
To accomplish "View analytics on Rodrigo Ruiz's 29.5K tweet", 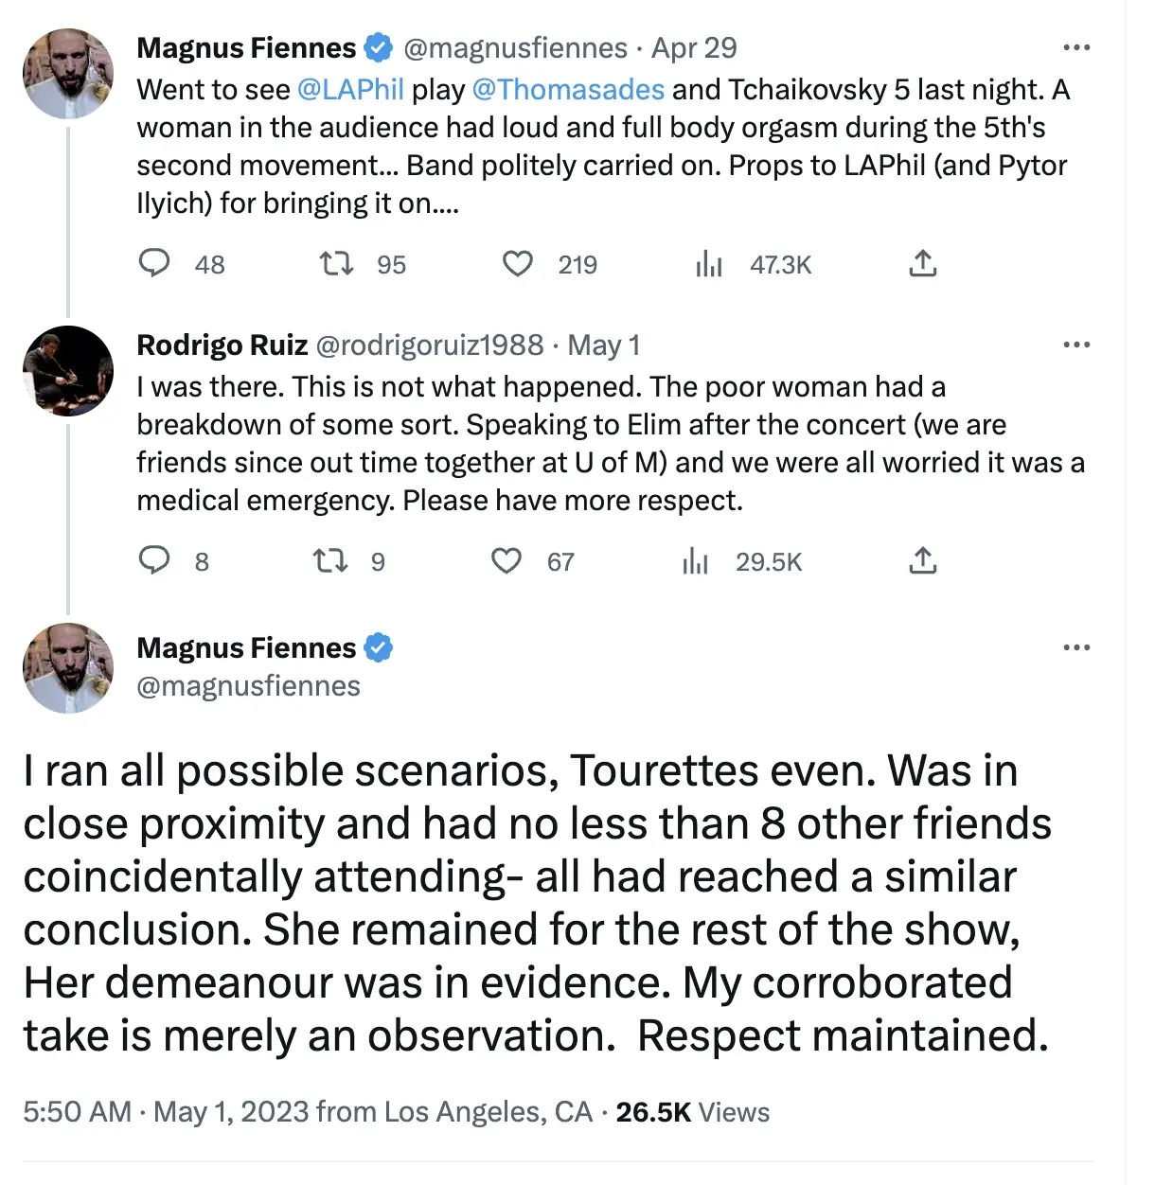I will pyautogui.click(x=695, y=562).
